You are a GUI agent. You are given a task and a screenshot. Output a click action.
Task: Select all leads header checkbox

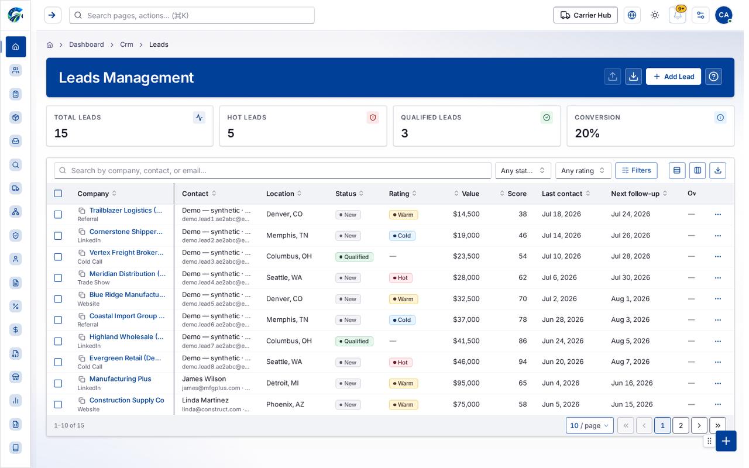click(x=58, y=194)
